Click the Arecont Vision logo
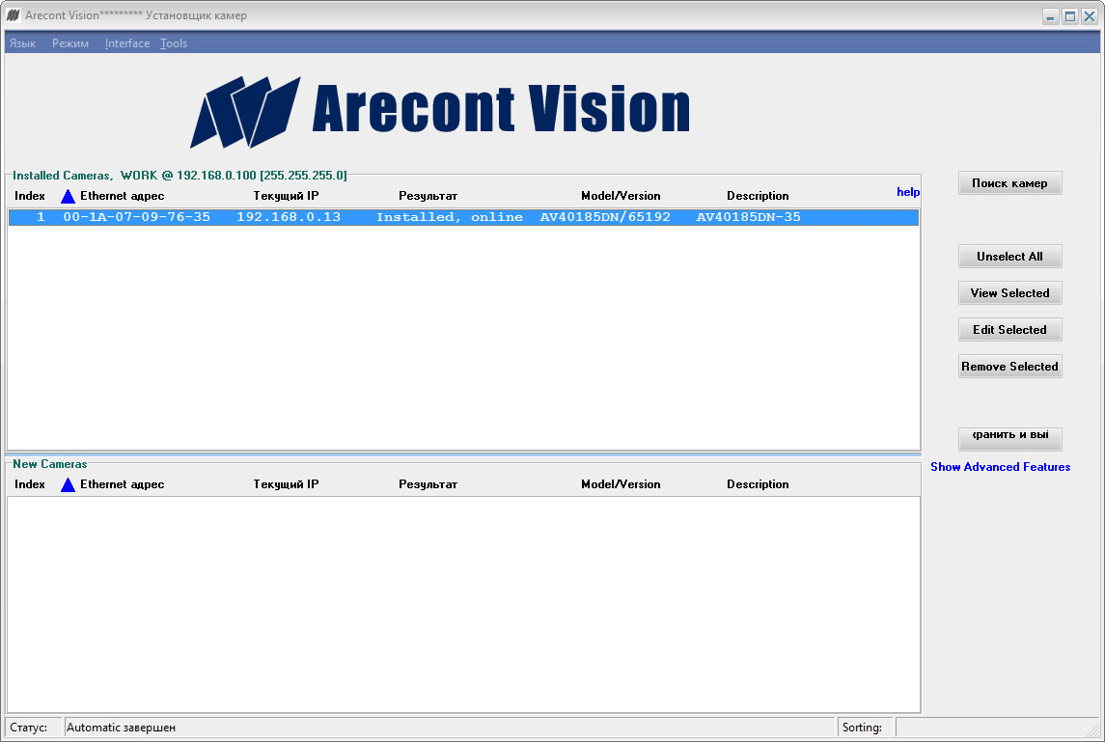This screenshot has width=1105, height=742. (440, 112)
